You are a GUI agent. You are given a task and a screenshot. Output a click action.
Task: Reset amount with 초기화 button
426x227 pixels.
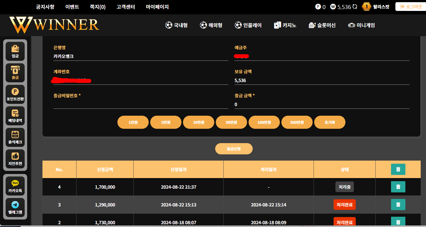(330, 122)
